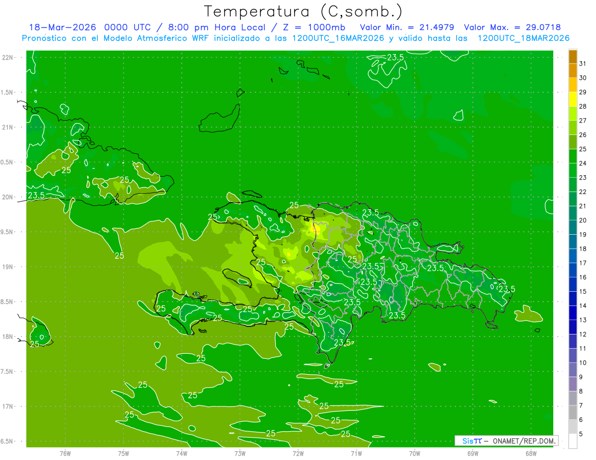The image size is (596, 460).
Task: Select the "Valor Max. = 29.0718" value
Action: (512, 27)
